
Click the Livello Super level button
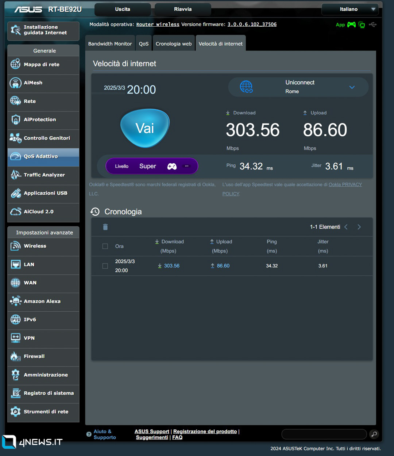pyautogui.click(x=152, y=166)
